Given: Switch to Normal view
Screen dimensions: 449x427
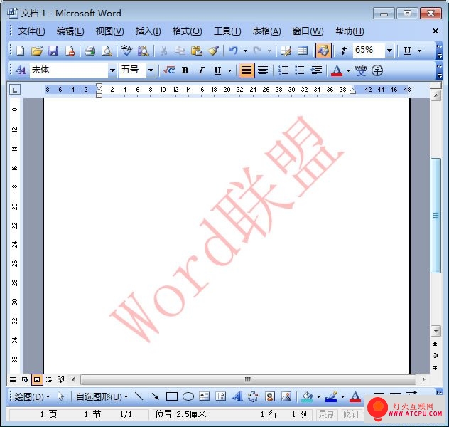Looking at the screenshot, I should [x=13, y=380].
